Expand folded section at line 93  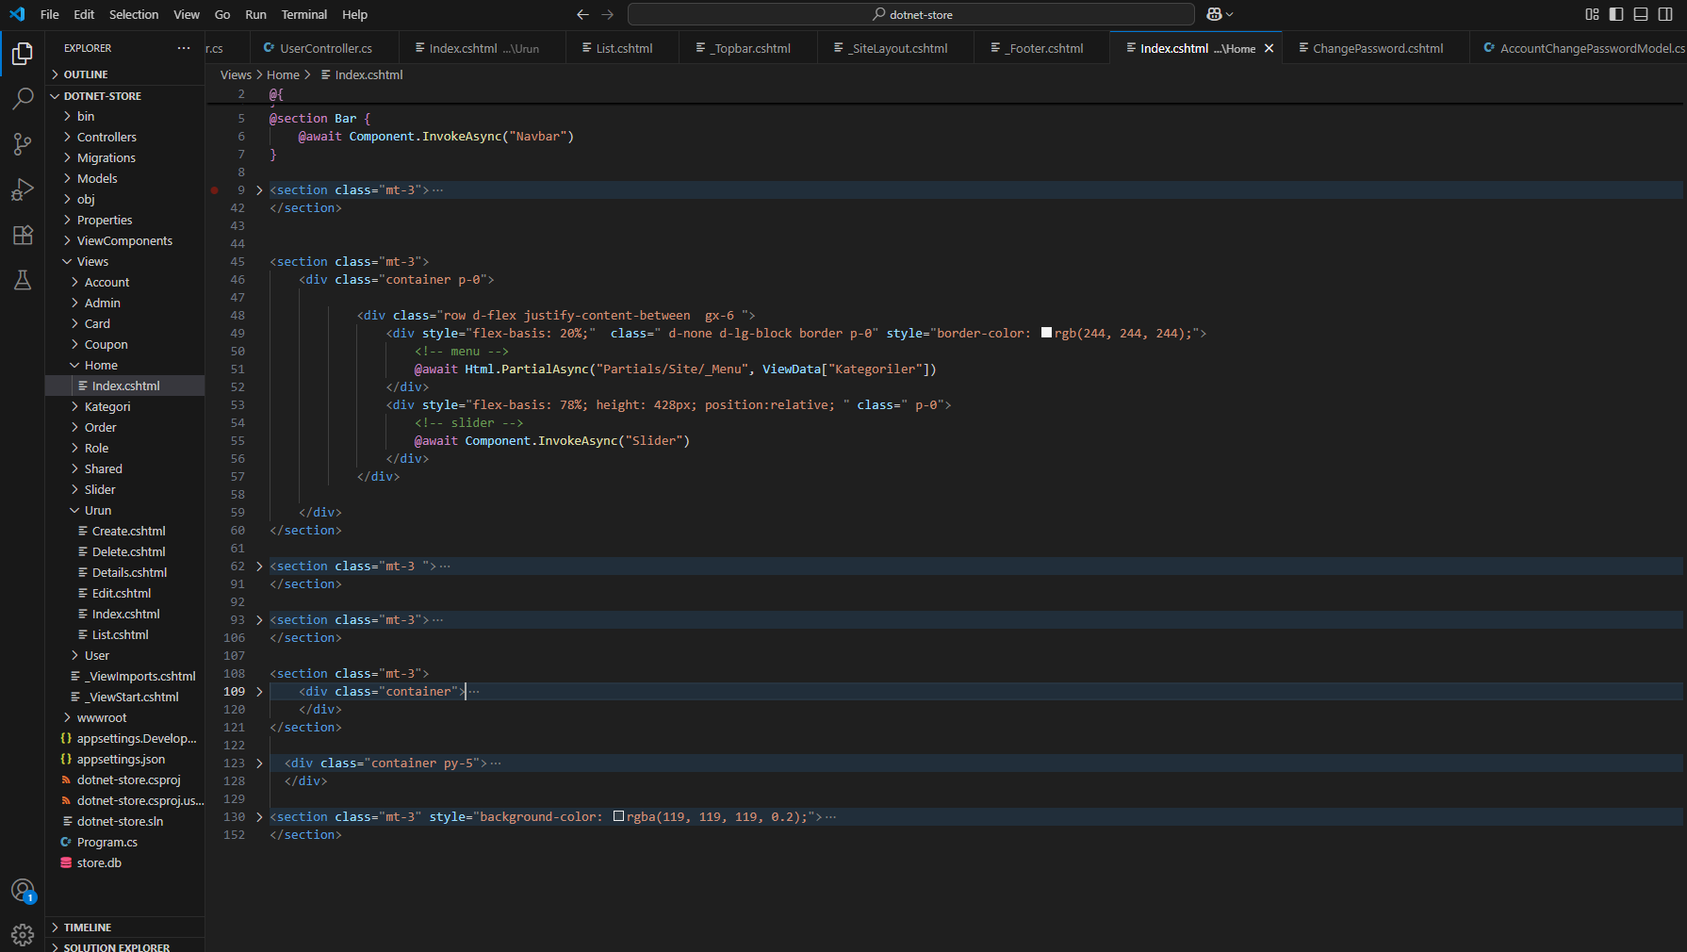coord(259,620)
